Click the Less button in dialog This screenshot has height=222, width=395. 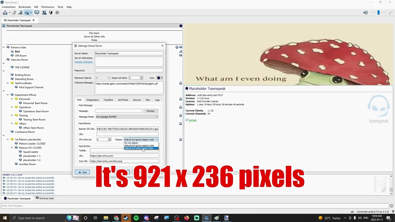[x=82, y=172]
